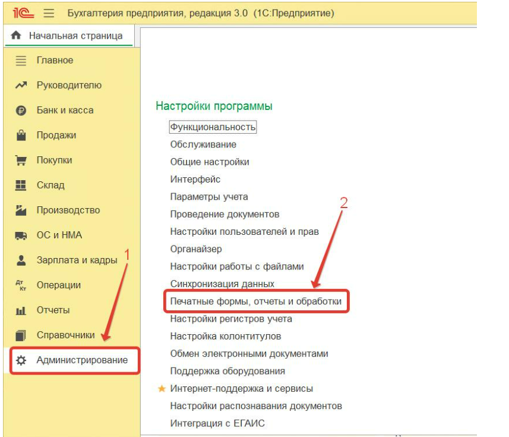Open the hamburger main menu icon

[49, 13]
